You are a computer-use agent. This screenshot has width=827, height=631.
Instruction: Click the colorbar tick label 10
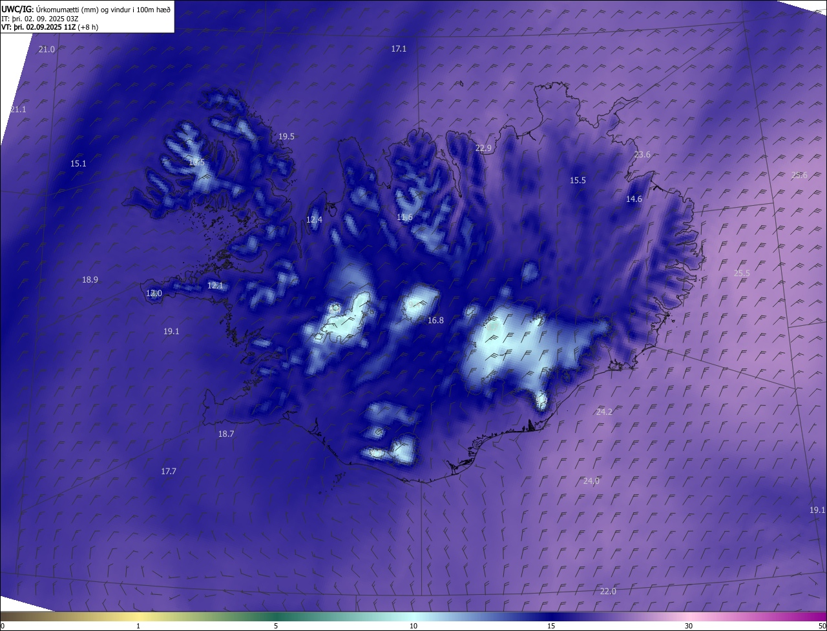point(413,626)
